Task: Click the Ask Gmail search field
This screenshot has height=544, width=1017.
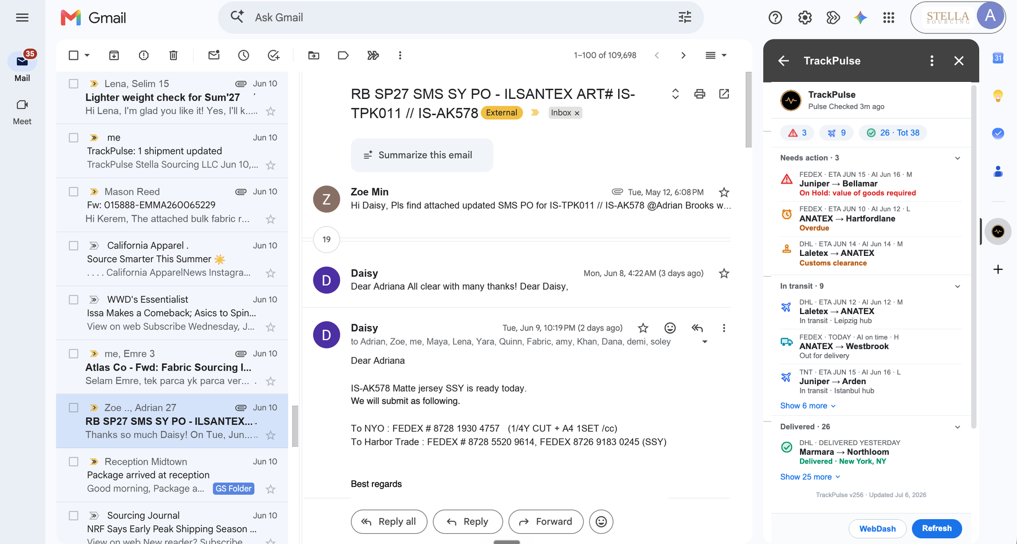Action: [x=460, y=18]
